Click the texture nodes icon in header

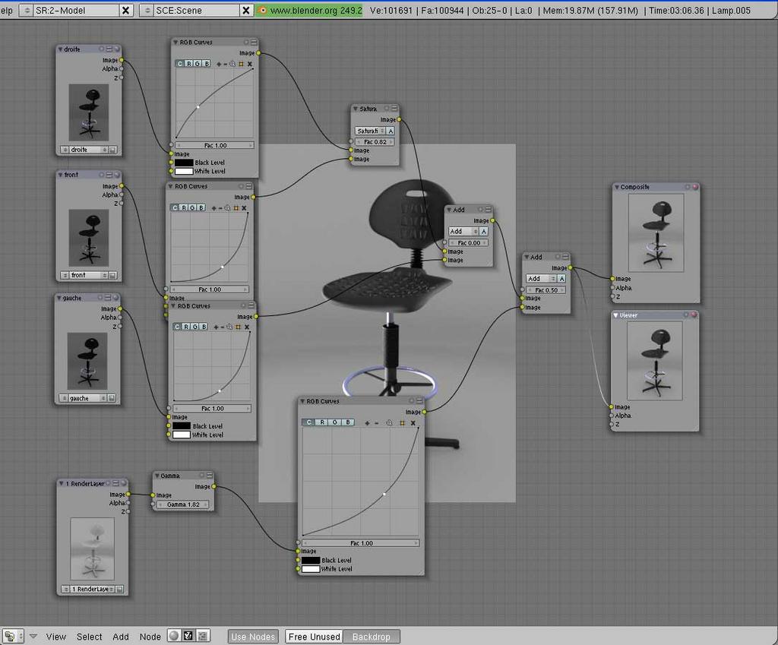(202, 636)
